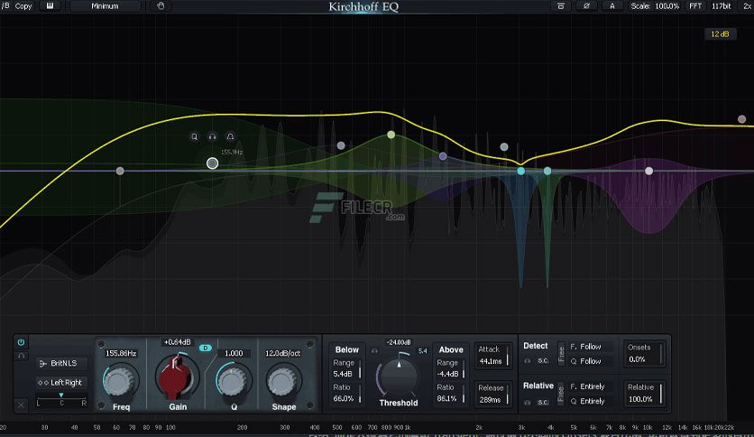Click the Above Ratio 86.1% value
The height and width of the screenshot is (437, 754).
[x=447, y=398]
